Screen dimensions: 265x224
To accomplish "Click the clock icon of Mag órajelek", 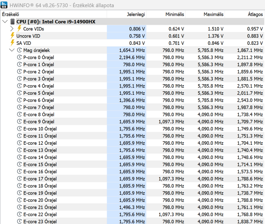I will [x=20, y=50].
